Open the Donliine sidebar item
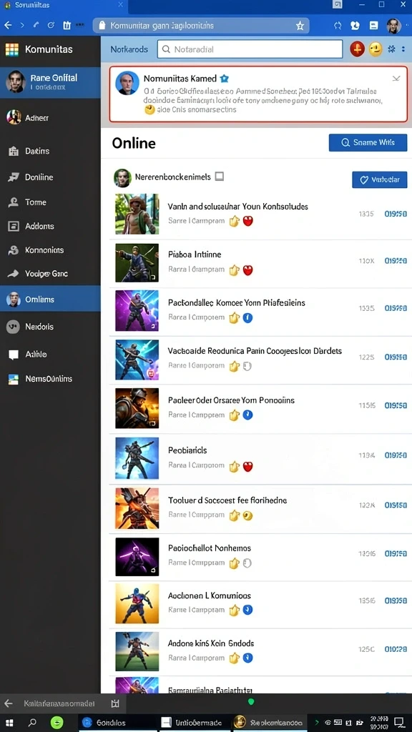This screenshot has height=732, width=412. tap(50, 177)
